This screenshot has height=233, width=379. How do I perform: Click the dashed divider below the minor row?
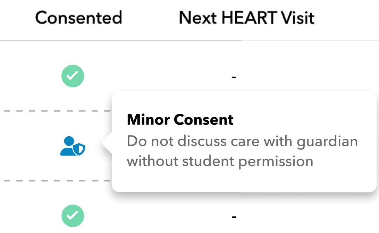(56, 181)
